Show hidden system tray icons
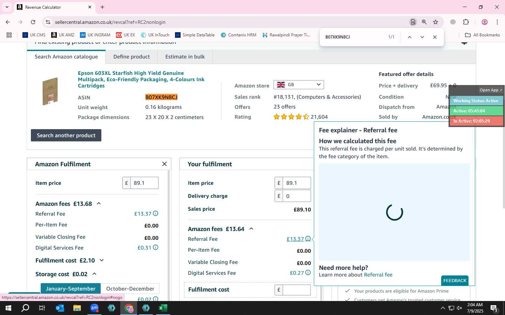The height and width of the screenshot is (315, 505). point(443,308)
